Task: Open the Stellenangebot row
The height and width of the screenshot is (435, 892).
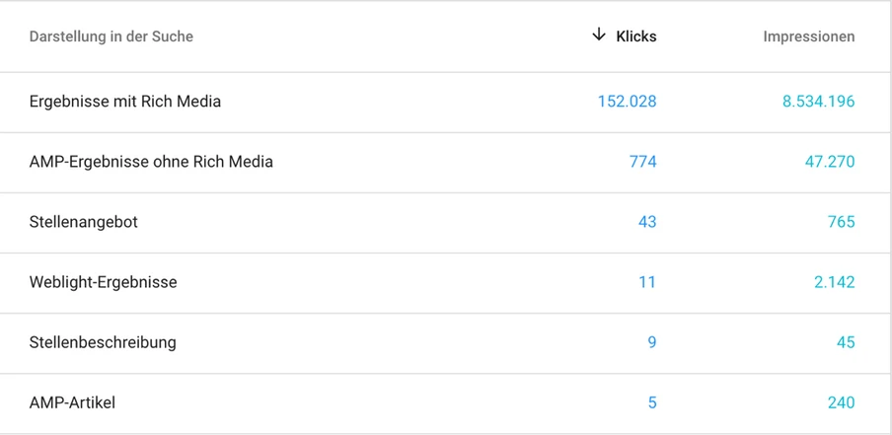Action: (84, 222)
